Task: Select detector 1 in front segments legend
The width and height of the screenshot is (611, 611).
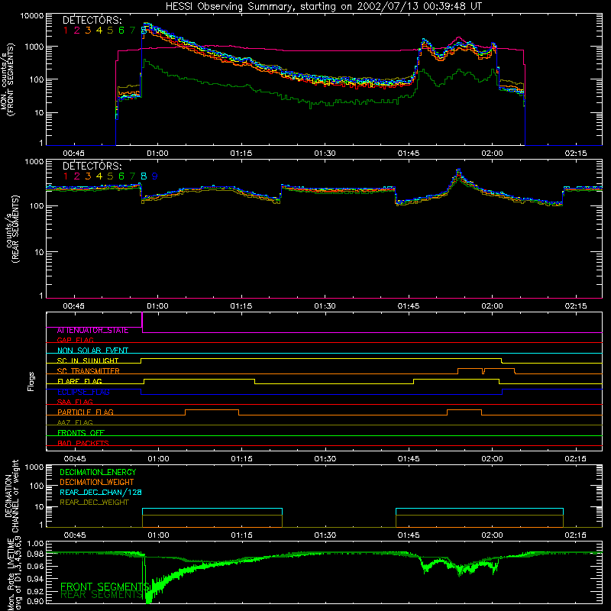Action: point(66,31)
